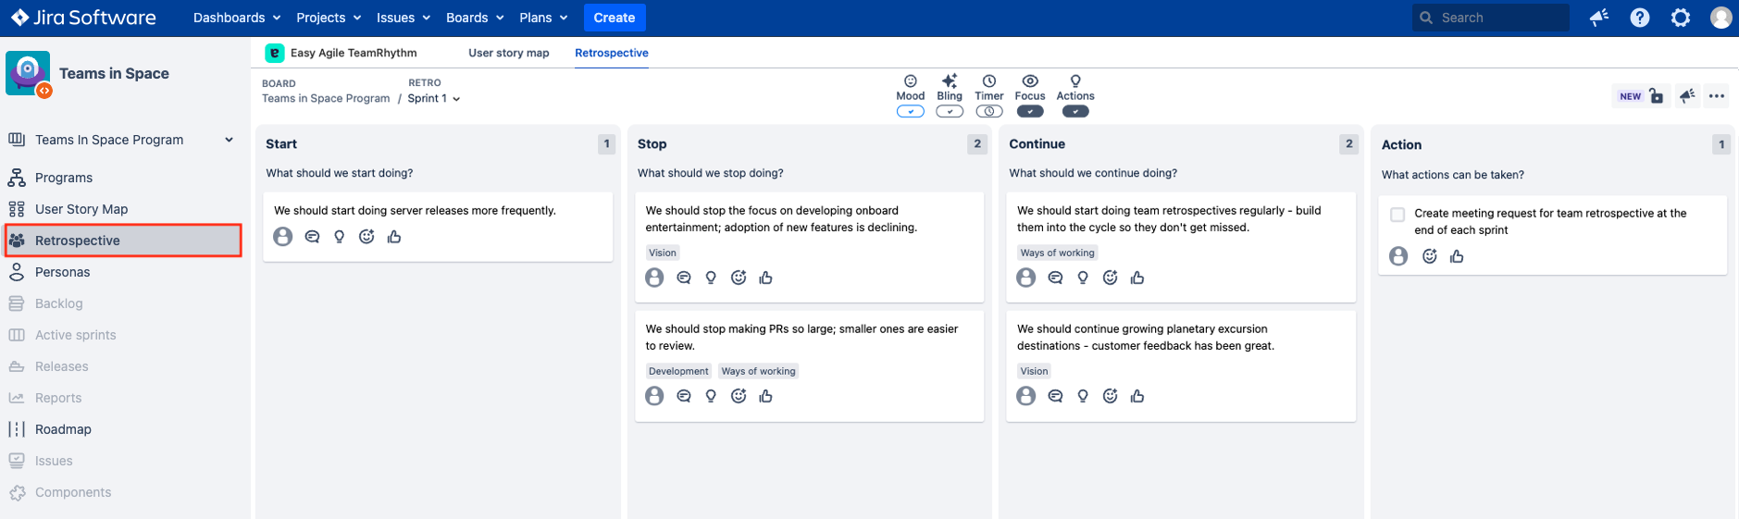1739x519 pixels.
Task: Add reaction to large PRs card
Action: [x=739, y=396]
